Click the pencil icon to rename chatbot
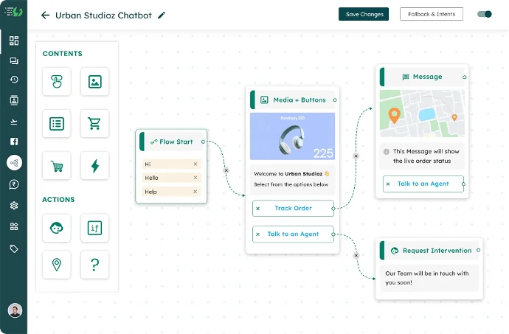Image resolution: width=509 pixels, height=334 pixels. tap(162, 15)
